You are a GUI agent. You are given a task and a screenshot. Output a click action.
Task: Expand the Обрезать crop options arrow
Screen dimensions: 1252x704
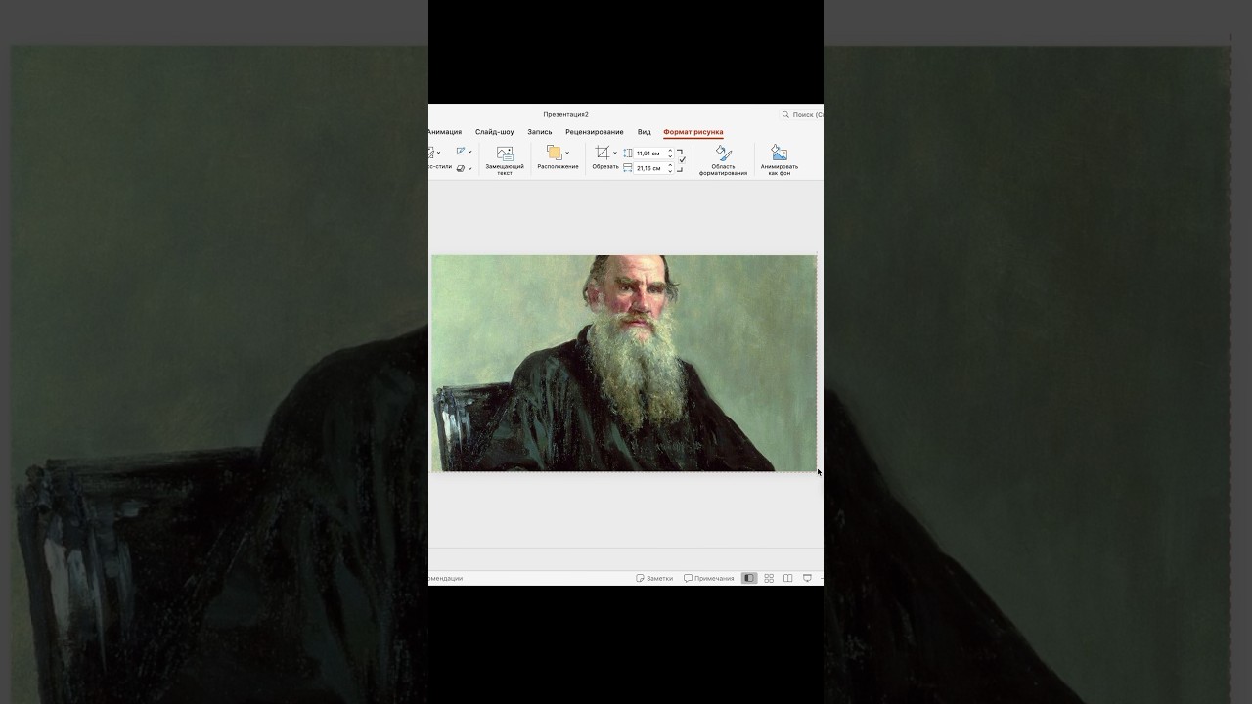click(615, 153)
